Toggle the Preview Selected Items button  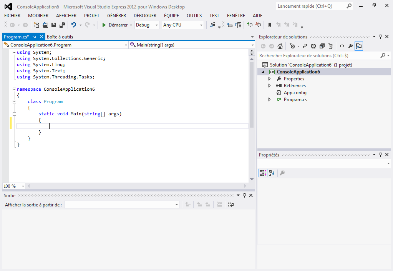(x=359, y=46)
